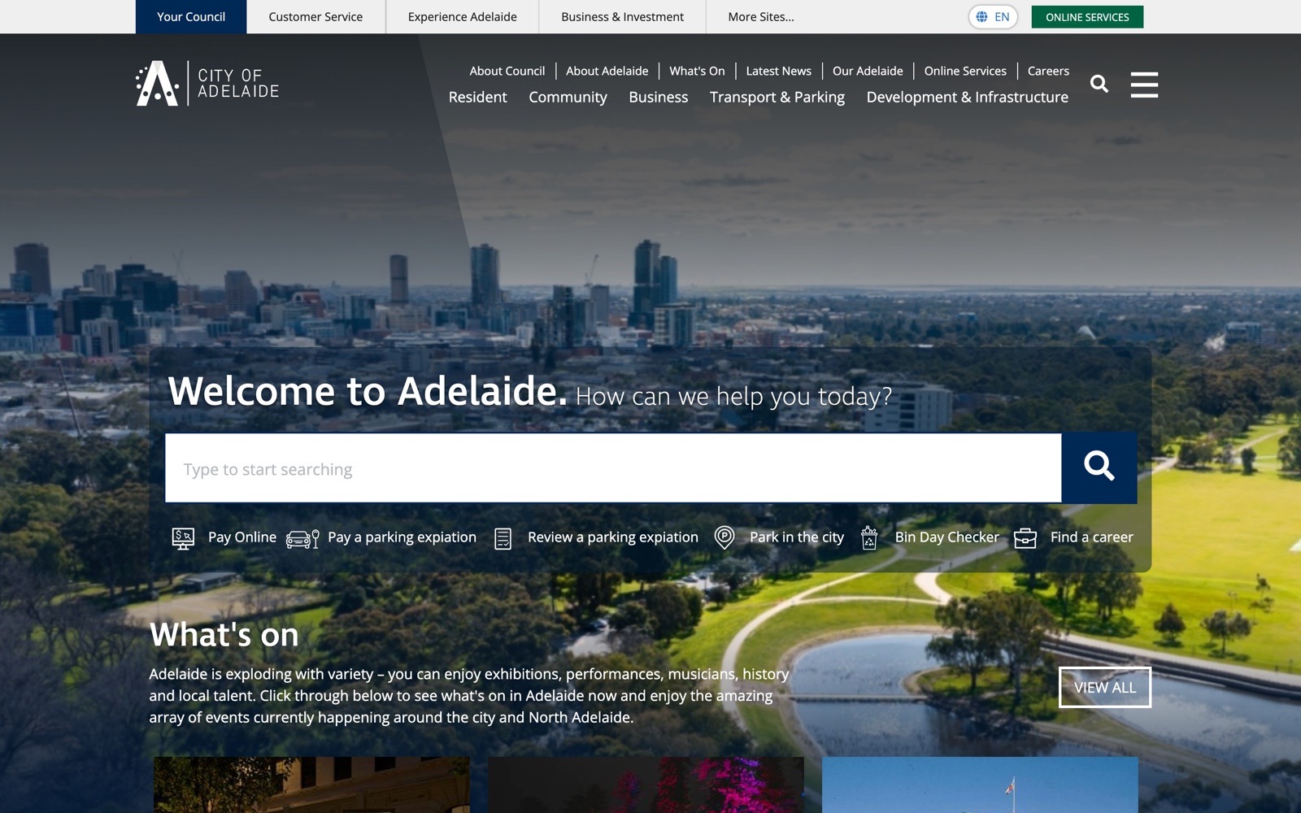Click the Pay Online computer icon

click(183, 538)
